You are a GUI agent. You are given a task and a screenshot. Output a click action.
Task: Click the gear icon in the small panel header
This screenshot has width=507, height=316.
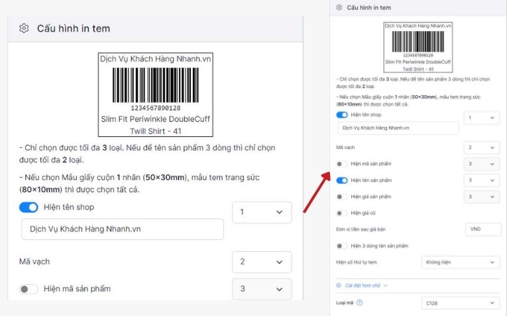(x=339, y=7)
